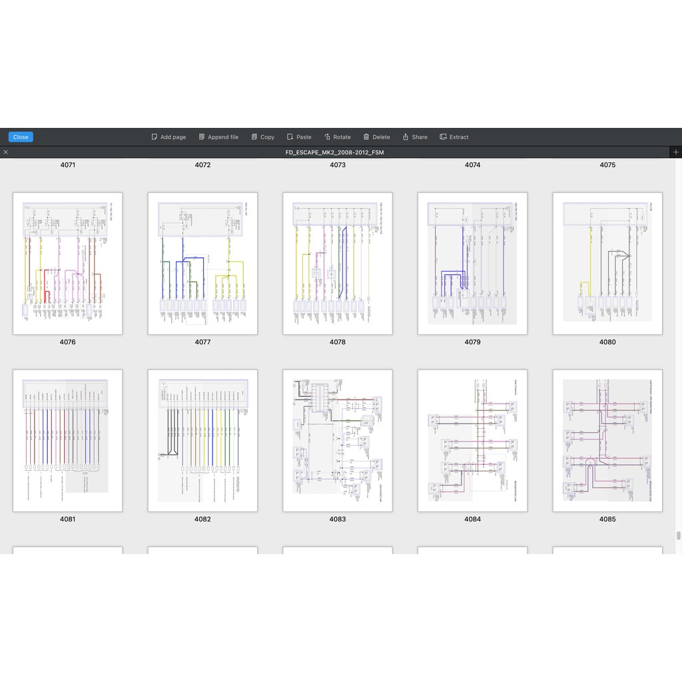This screenshot has width=682, height=682.
Task: Click the page 4083 thumbnail
Action: click(x=338, y=441)
